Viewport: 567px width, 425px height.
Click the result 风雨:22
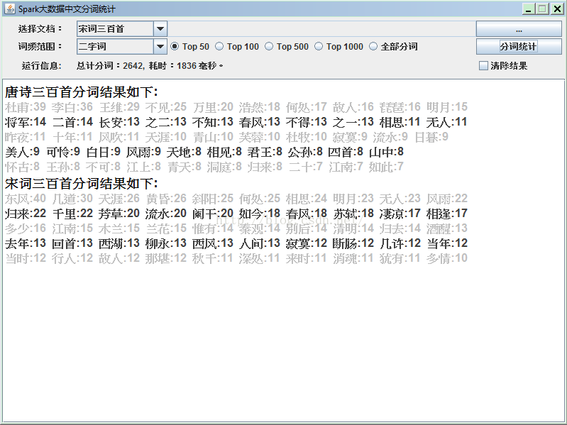(x=447, y=199)
